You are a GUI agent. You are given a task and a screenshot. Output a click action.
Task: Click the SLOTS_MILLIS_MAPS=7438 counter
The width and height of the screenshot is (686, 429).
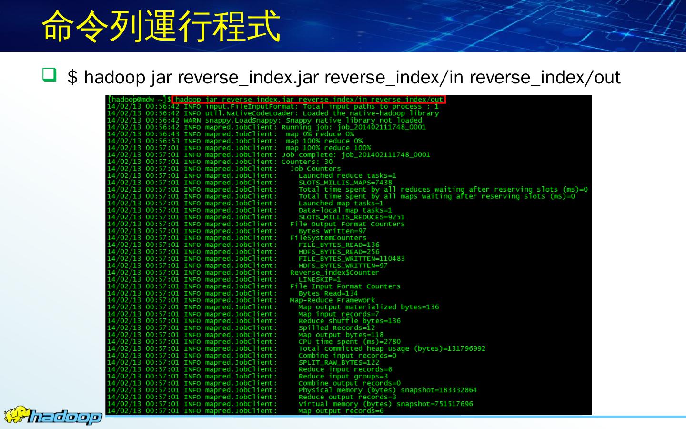345,183
